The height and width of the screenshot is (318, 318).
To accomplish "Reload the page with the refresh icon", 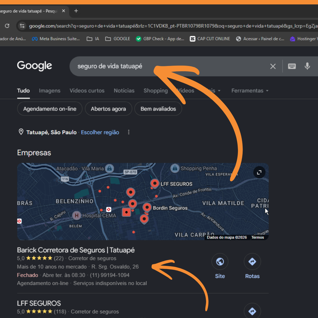I will 7,26.
